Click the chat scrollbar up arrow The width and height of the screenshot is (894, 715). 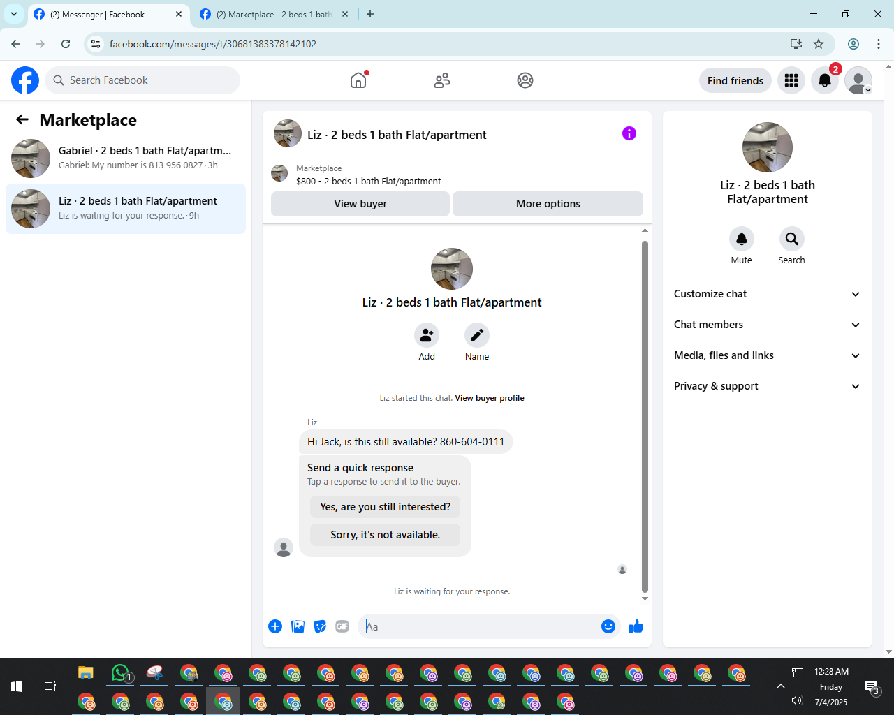(x=645, y=230)
